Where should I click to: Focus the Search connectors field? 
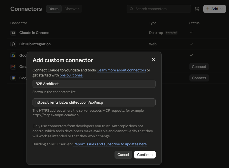pos(159,9)
